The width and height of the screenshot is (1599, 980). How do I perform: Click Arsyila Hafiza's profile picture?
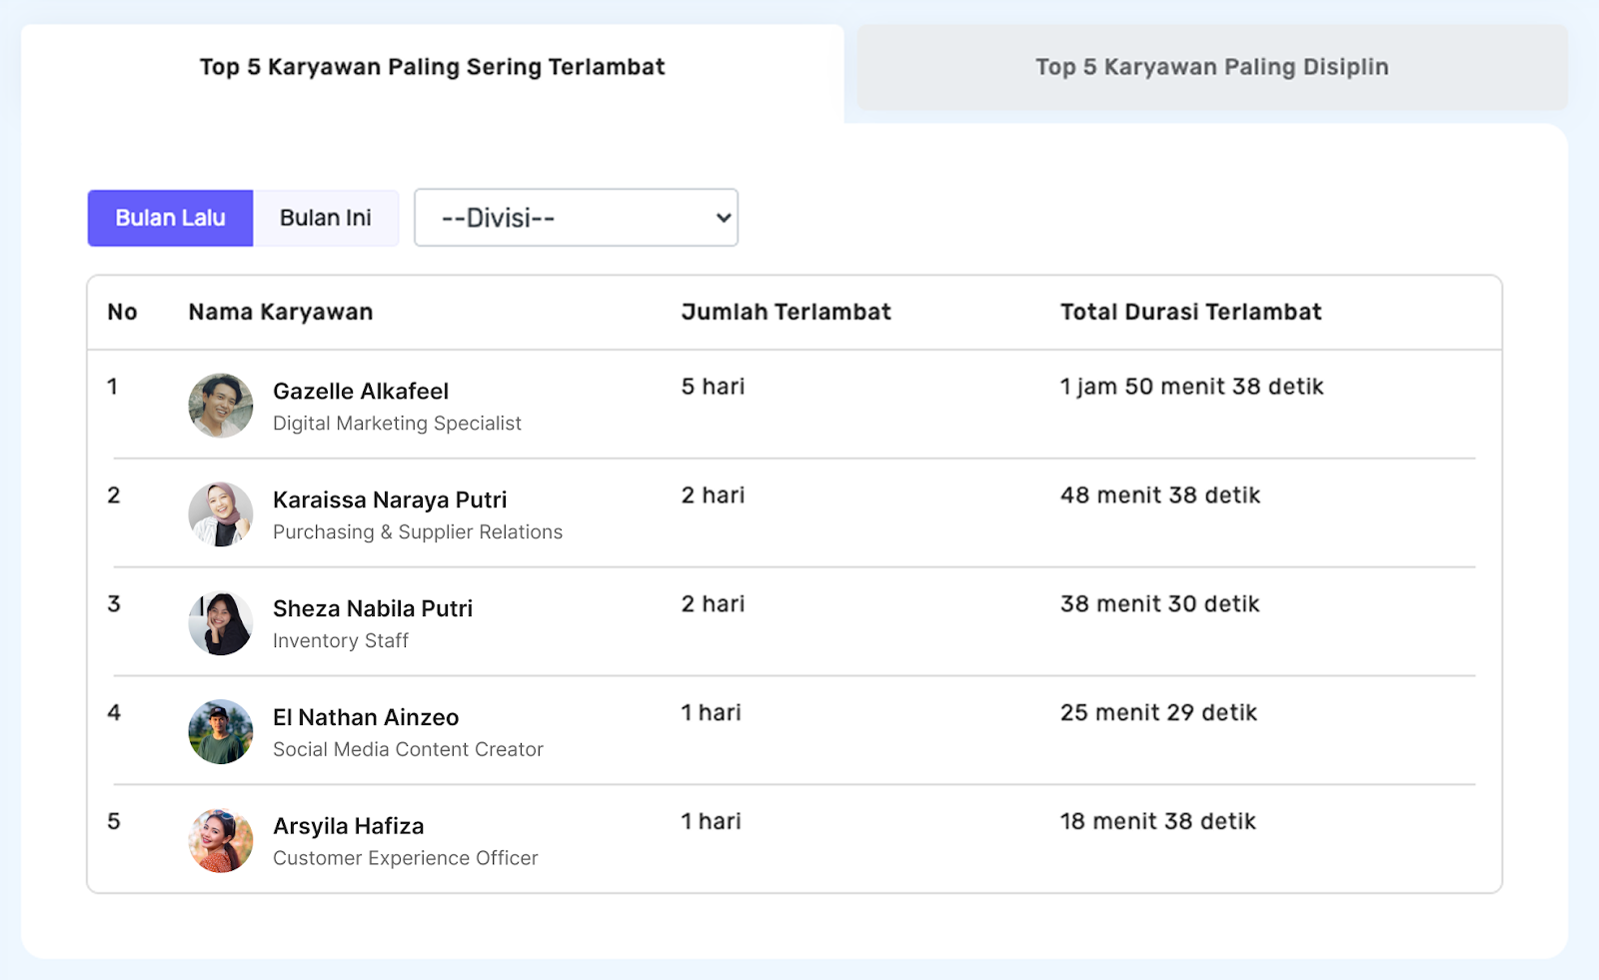(221, 841)
